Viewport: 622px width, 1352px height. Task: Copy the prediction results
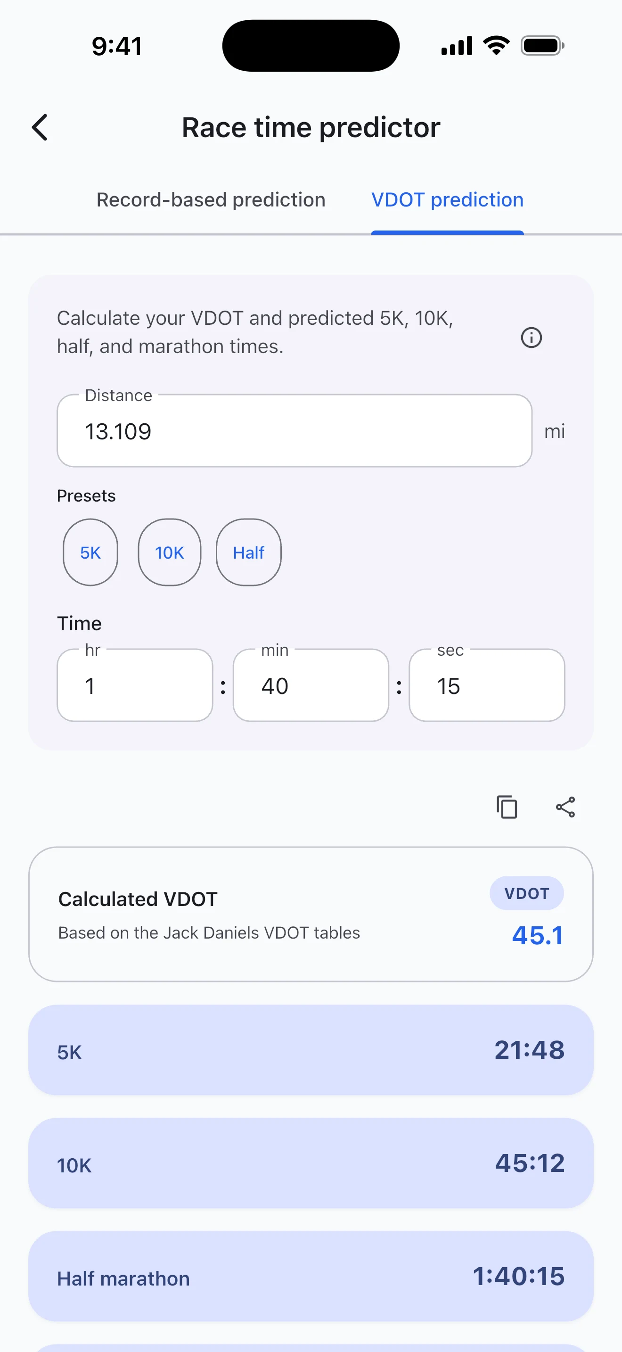[507, 807]
